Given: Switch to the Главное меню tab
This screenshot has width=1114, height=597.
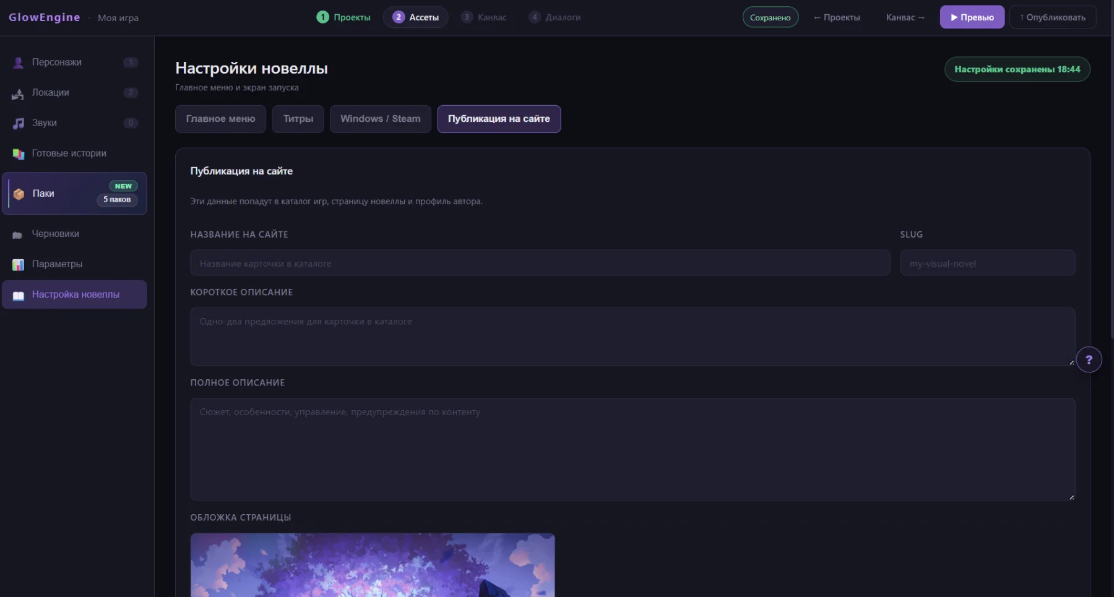Looking at the screenshot, I should pyautogui.click(x=220, y=119).
